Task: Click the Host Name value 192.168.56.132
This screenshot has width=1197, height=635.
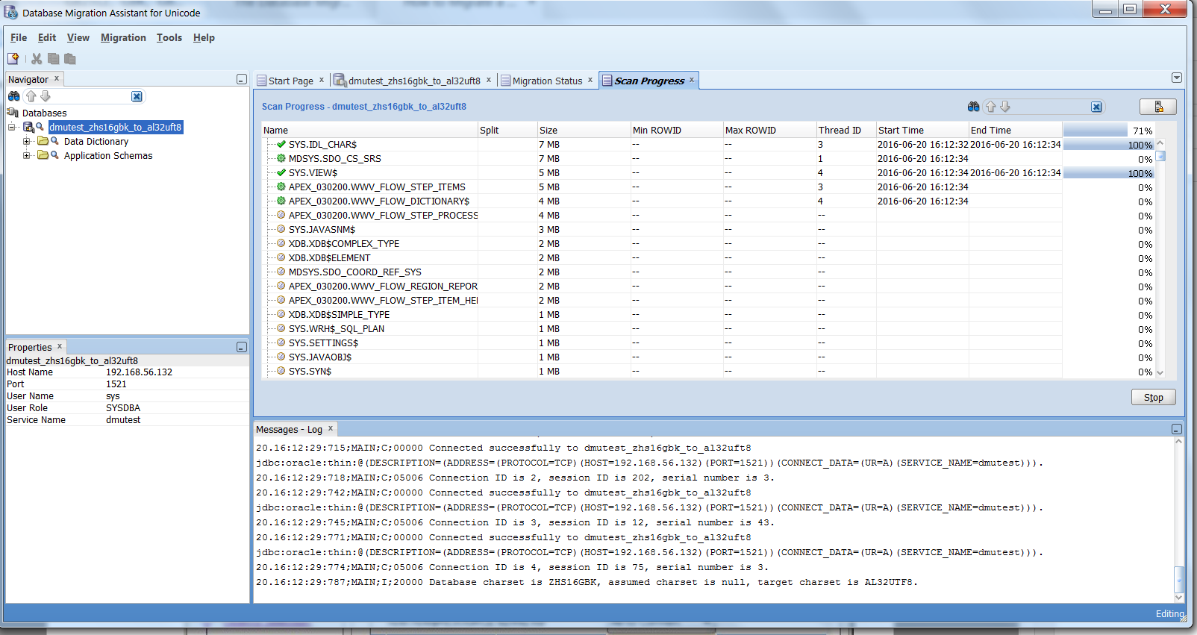Action: pos(139,372)
